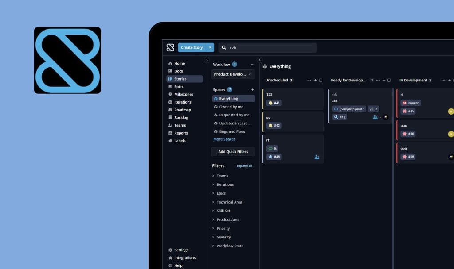This screenshot has height=269, width=454.
Task: Open the Workflow help question mark
Action: click(x=235, y=64)
